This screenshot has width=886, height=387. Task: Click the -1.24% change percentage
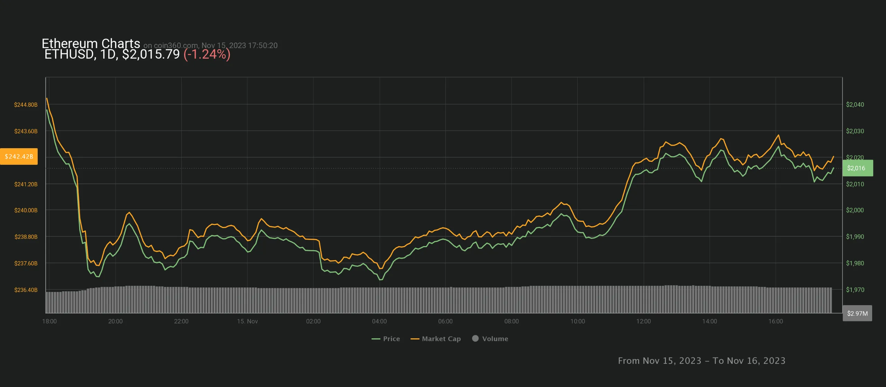tap(207, 55)
